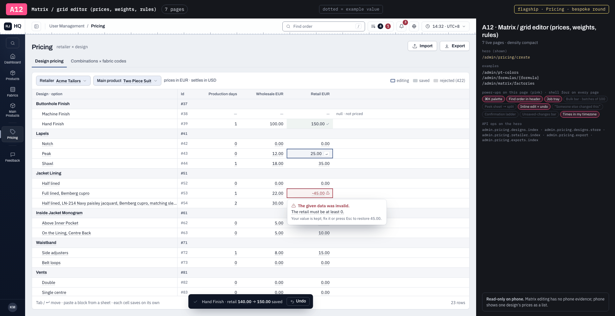Screen dimensions: 615x316
Task: Click Shawl retail value 35.00
Action: pyautogui.click(x=324, y=164)
